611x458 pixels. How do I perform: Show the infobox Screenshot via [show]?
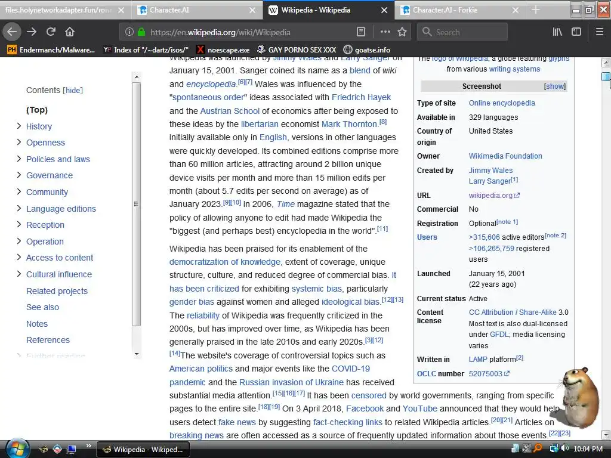point(555,86)
